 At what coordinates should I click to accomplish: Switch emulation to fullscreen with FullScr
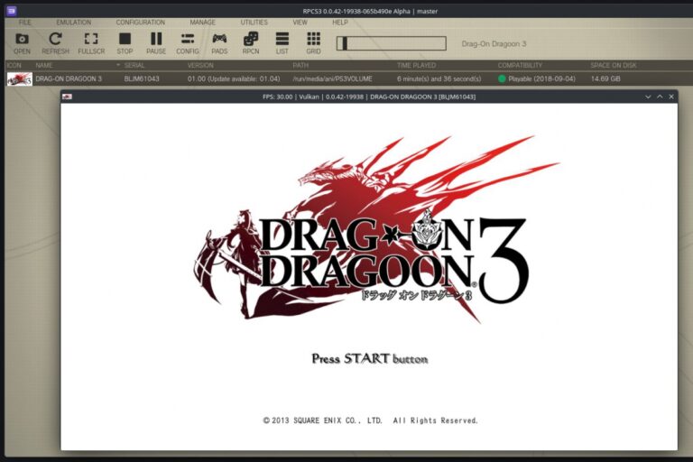tap(91, 43)
